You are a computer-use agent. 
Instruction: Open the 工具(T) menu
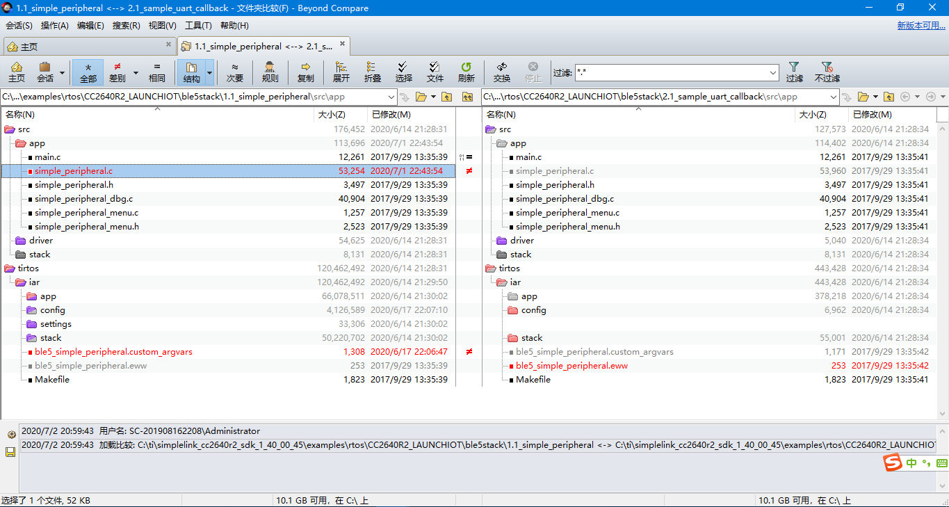tap(198, 26)
